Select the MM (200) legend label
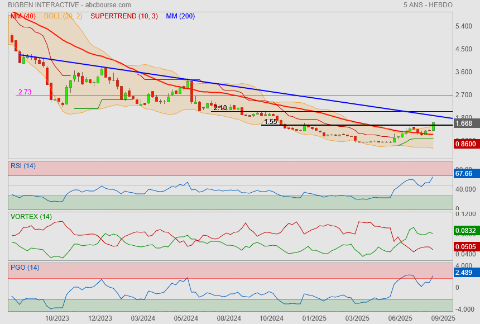Viewport: 480px width, 324px height. pos(180,16)
